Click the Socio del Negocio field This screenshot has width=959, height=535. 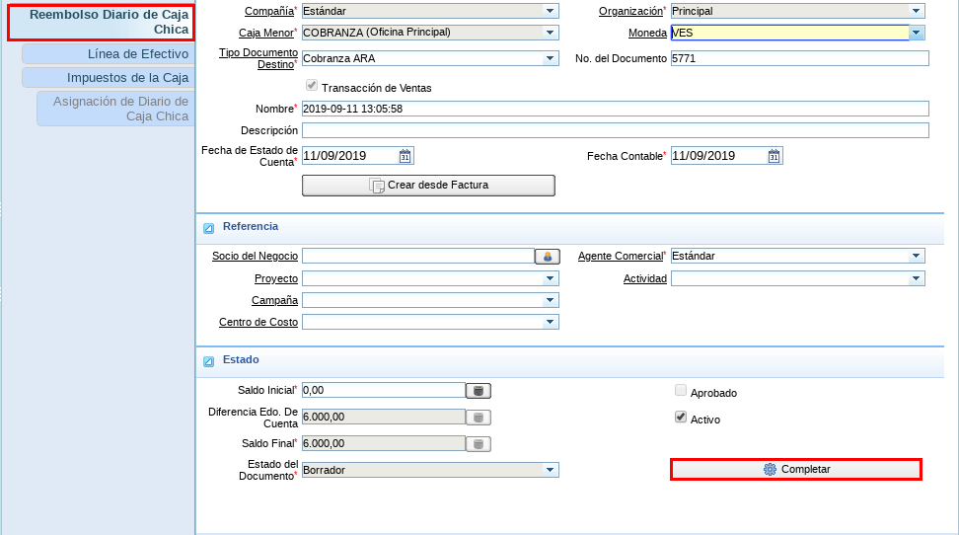[418, 256]
